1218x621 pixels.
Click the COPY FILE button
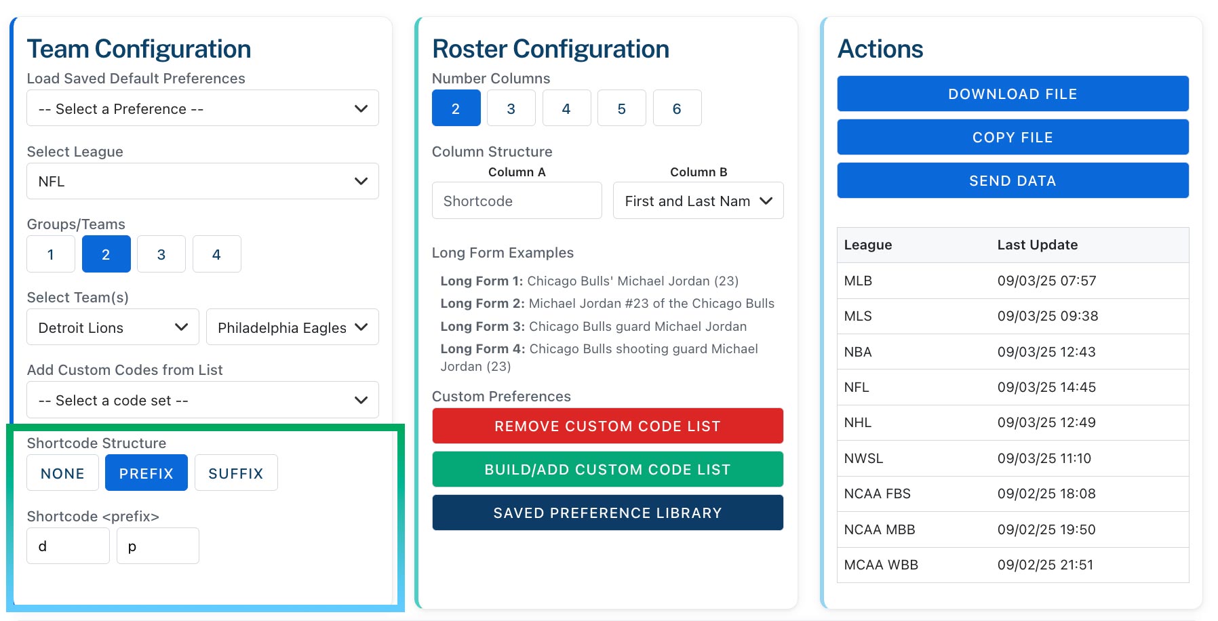[1012, 137]
